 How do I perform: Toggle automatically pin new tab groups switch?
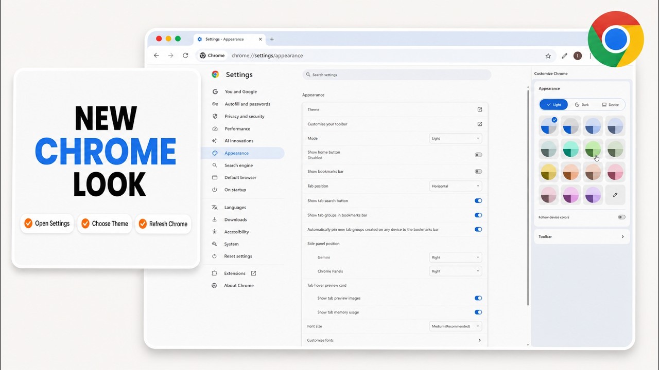[x=478, y=230]
